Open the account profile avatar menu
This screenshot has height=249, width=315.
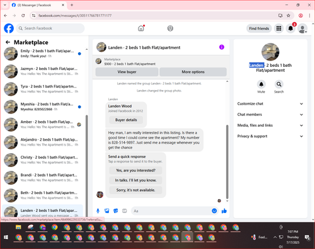(302, 29)
